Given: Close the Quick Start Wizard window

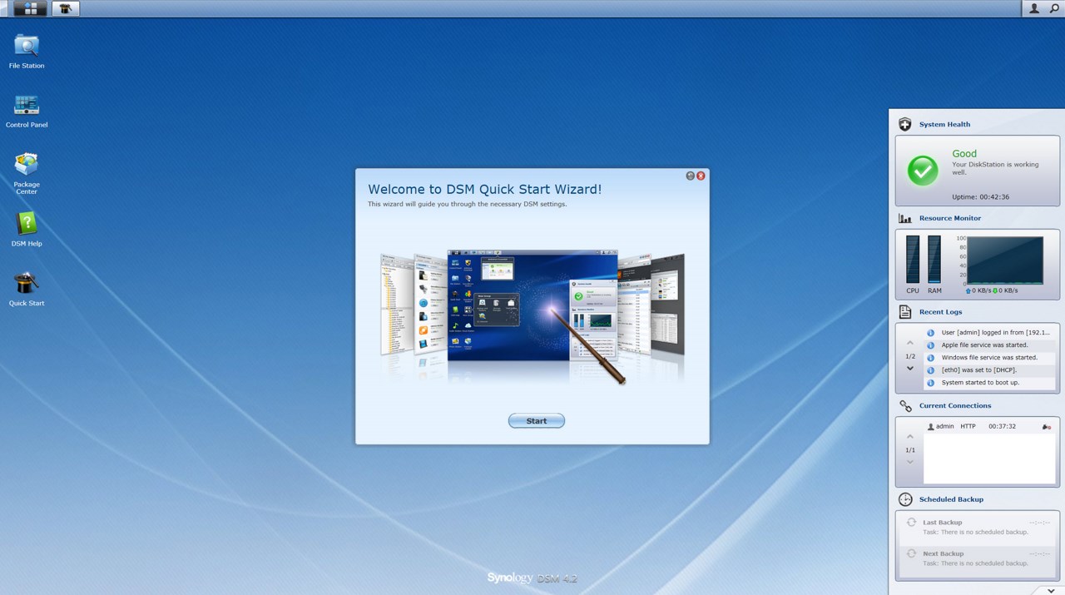Looking at the screenshot, I should (x=701, y=176).
